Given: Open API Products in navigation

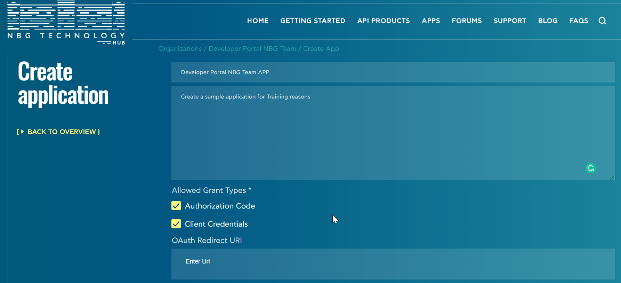Looking at the screenshot, I should pyautogui.click(x=384, y=21).
